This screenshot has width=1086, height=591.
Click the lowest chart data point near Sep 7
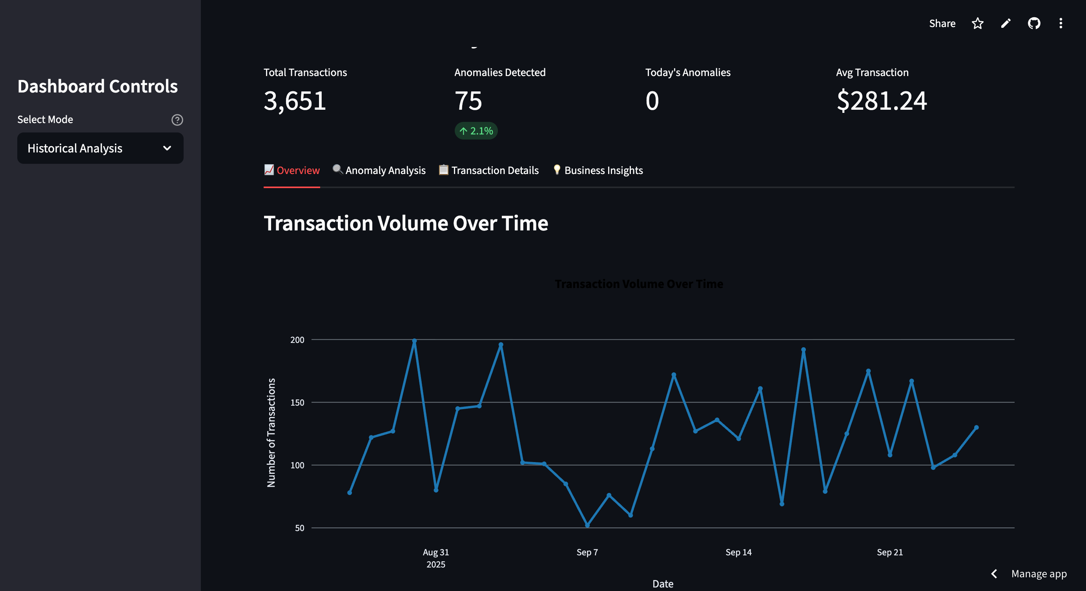pyautogui.click(x=587, y=525)
